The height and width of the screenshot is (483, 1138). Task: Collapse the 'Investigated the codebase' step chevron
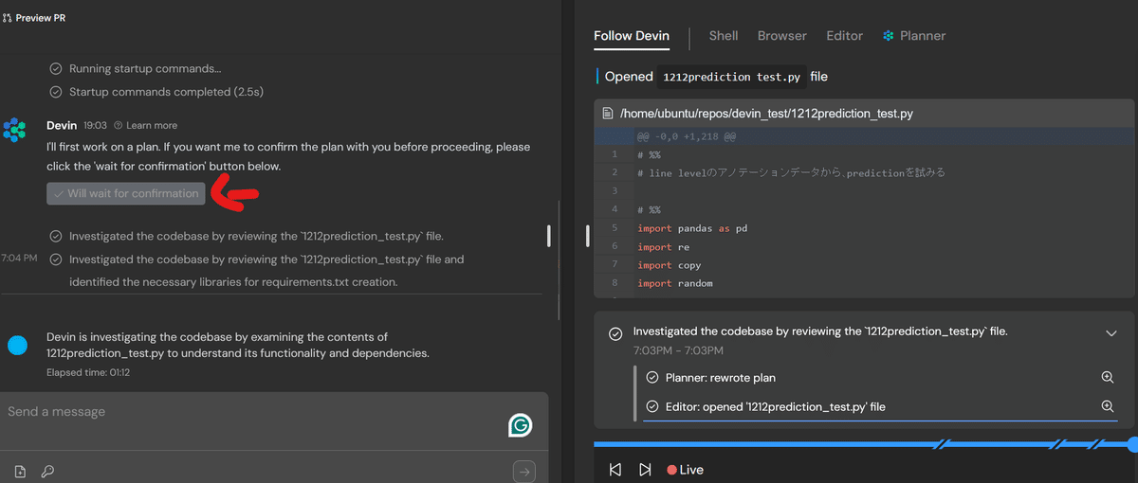[1111, 333]
